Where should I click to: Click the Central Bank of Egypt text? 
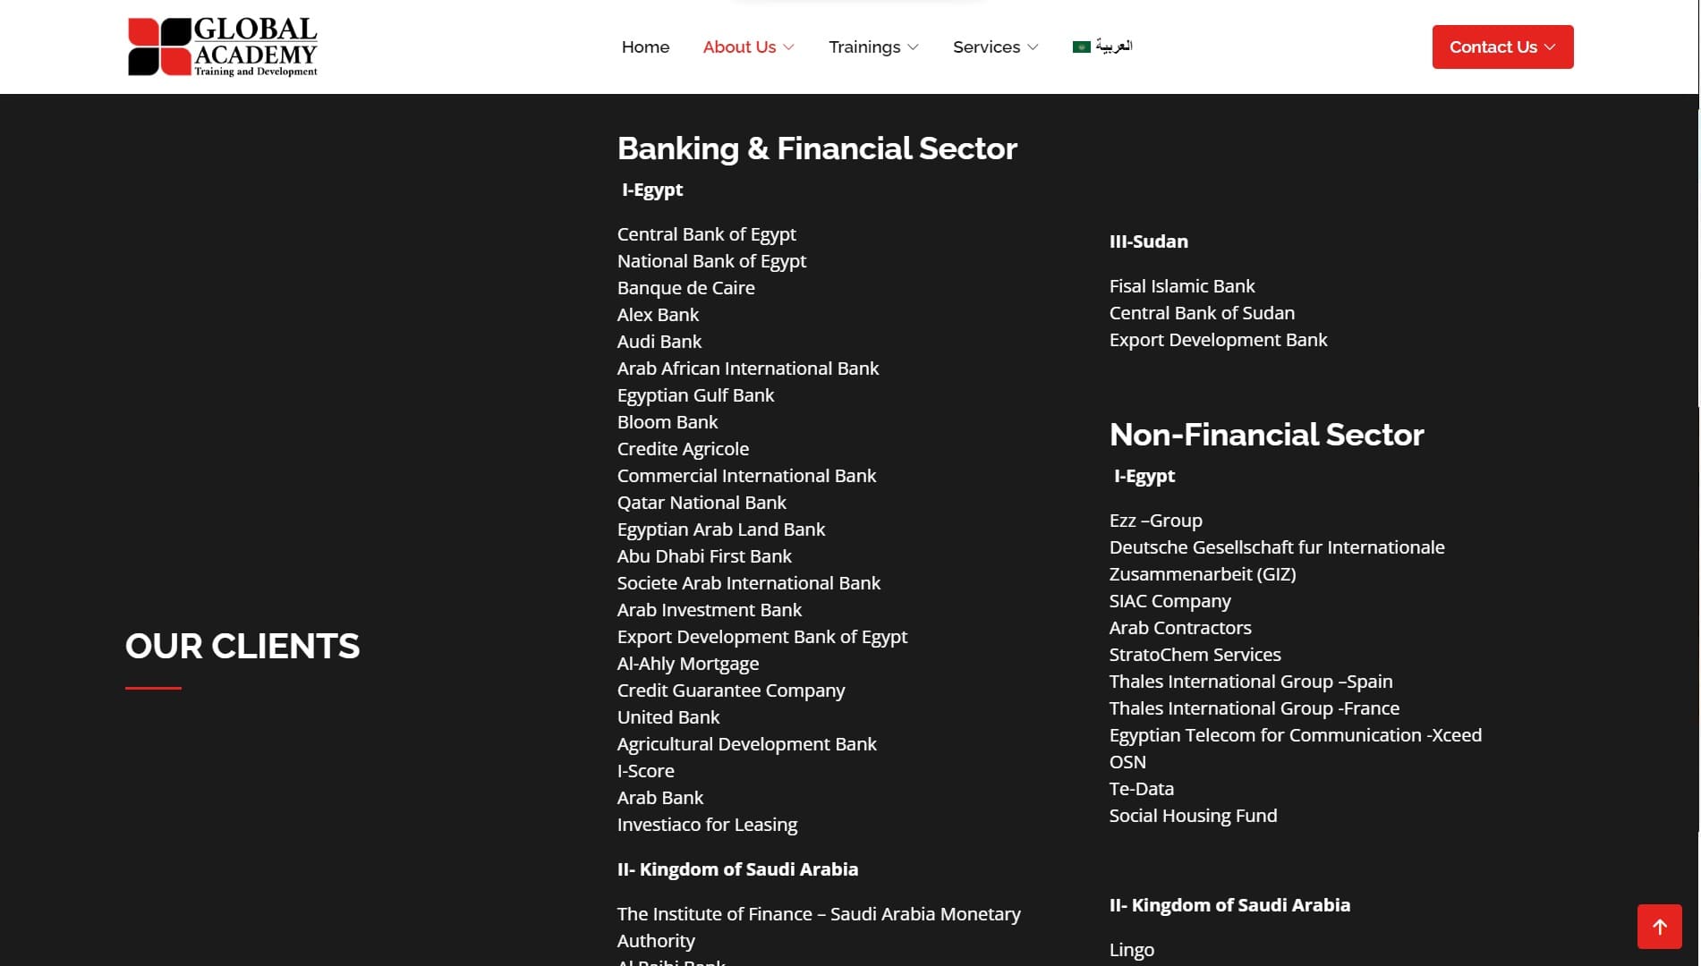pyautogui.click(x=706, y=234)
